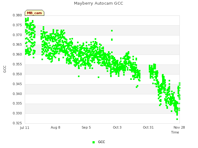Screen dimensions: 198x148
Task: Click the 0.345 y-axis value
Action: 17,84
